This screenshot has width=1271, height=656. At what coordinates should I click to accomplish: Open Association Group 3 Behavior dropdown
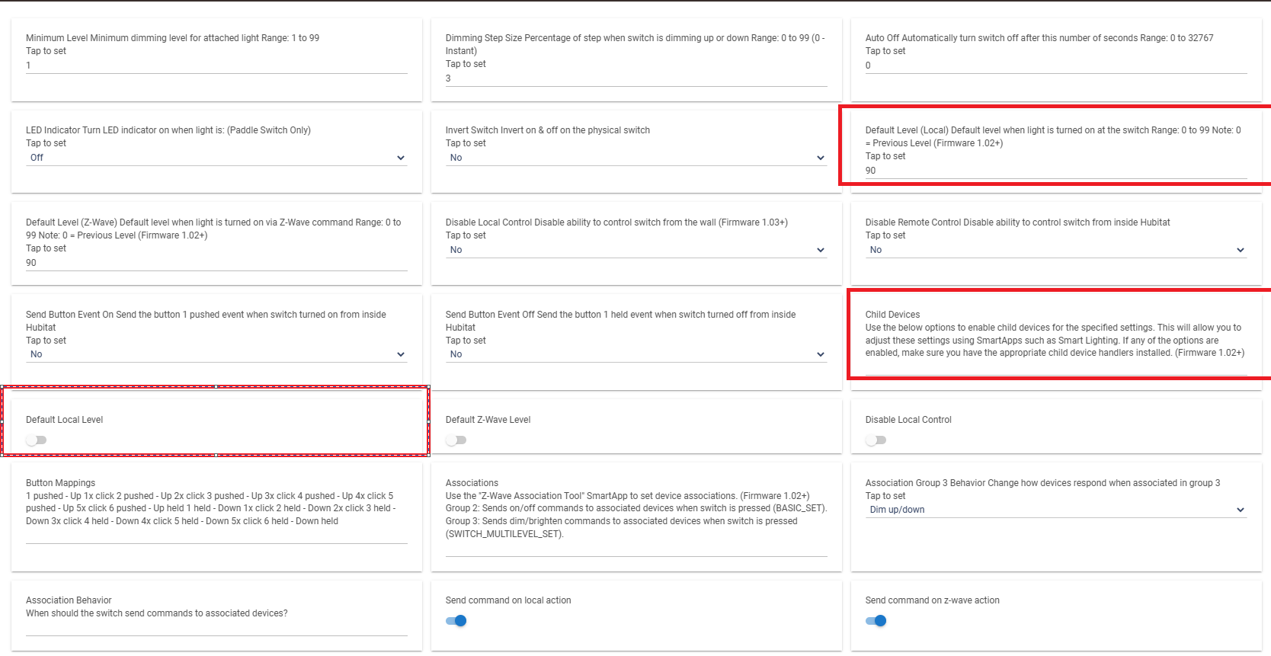coord(1055,510)
